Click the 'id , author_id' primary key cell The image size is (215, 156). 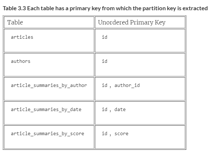(x=140, y=89)
